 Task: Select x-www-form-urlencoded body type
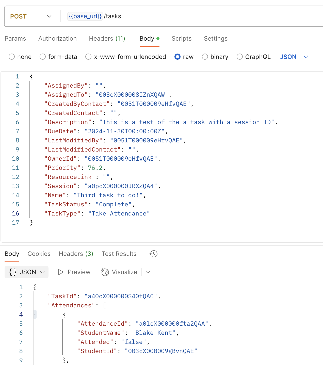88,57
